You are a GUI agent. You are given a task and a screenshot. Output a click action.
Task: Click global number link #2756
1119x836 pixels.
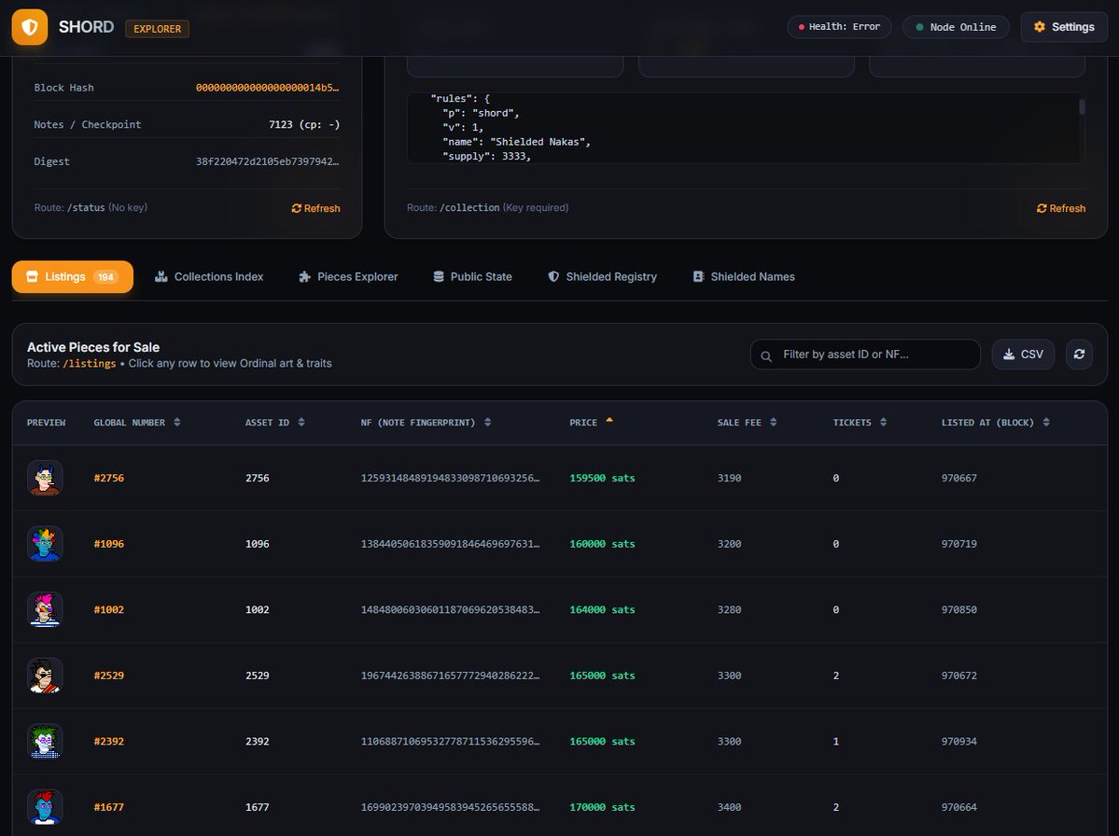108,478
